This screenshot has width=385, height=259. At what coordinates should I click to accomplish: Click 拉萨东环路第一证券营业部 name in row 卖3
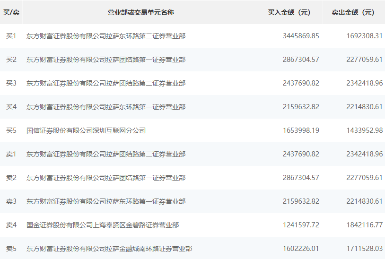(106, 201)
